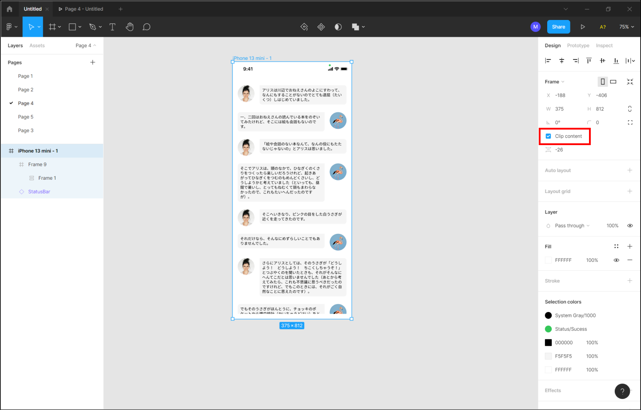This screenshot has height=410, width=641.
Task: Uncheck the Clip content checkbox
Action: pos(549,136)
